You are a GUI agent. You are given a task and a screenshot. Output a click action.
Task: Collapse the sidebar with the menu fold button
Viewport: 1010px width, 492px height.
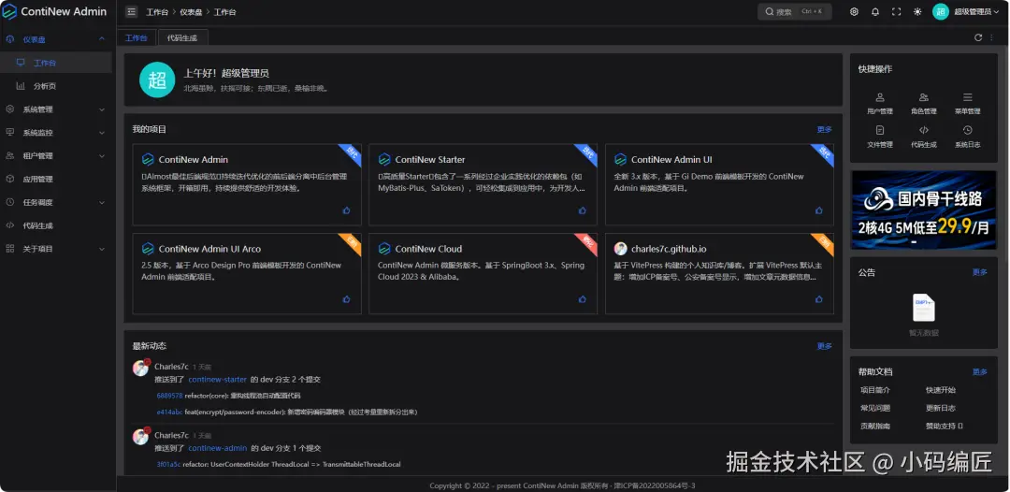pyautogui.click(x=132, y=11)
